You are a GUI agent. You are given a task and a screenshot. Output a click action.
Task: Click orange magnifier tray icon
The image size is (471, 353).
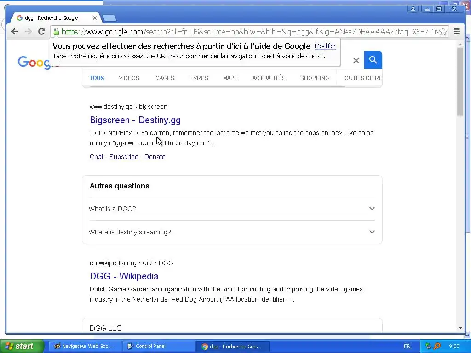tap(437, 346)
